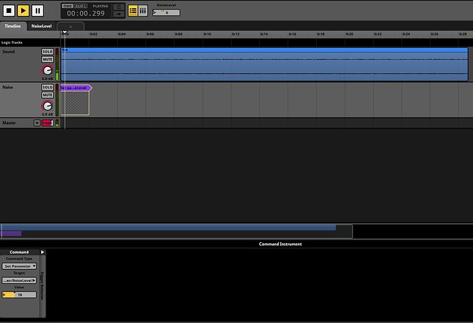This screenshot has width=473, height=323.
Task: Click the arrow beside the Command header
Action: [x=43, y=253]
